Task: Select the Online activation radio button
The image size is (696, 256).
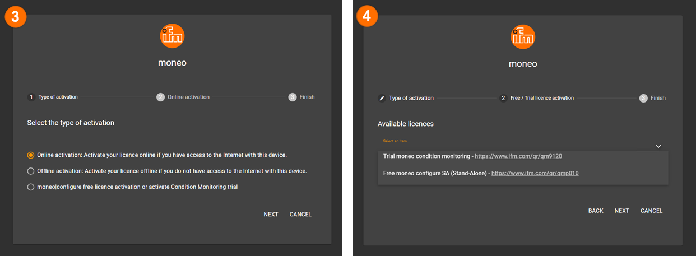Action: pos(31,155)
